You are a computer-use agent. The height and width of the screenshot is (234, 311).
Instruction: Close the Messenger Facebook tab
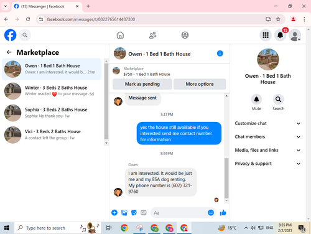click(77, 6)
